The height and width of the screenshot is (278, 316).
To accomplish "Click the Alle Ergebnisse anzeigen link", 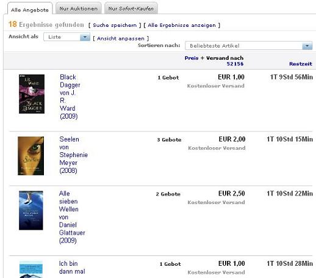I will click(x=182, y=25).
